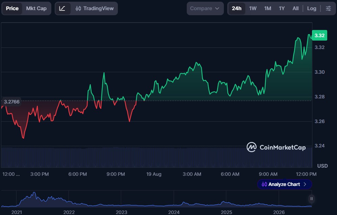Click the 3.30 price axis label
This screenshot has height=215, width=337.
319,72
